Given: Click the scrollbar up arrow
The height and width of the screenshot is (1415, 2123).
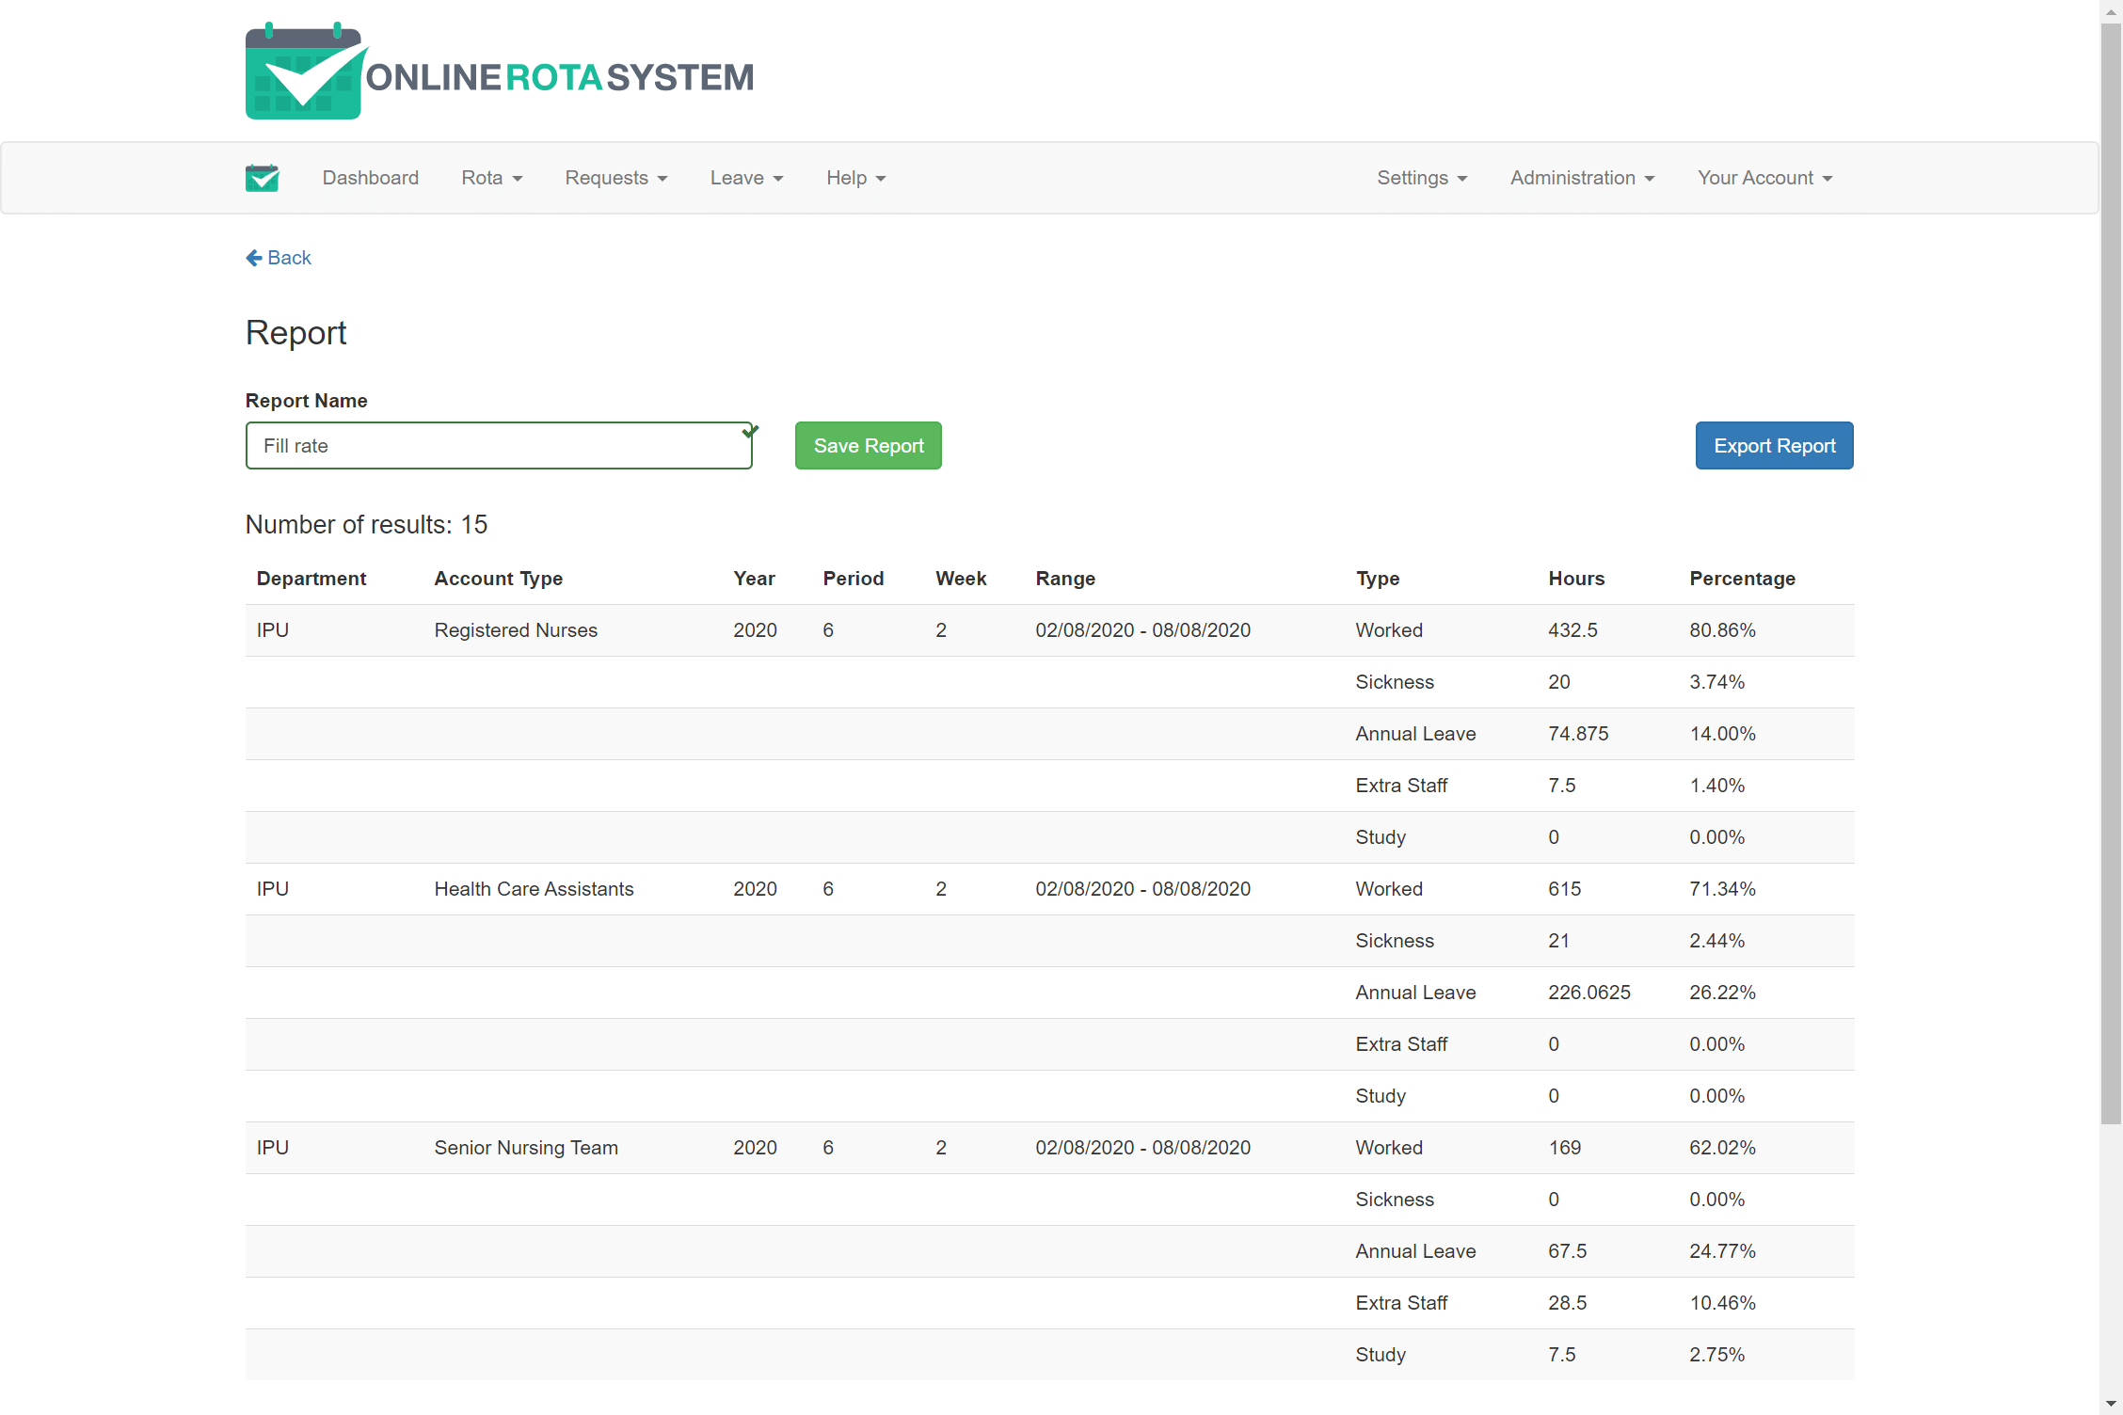Looking at the screenshot, I should click(x=2111, y=10).
